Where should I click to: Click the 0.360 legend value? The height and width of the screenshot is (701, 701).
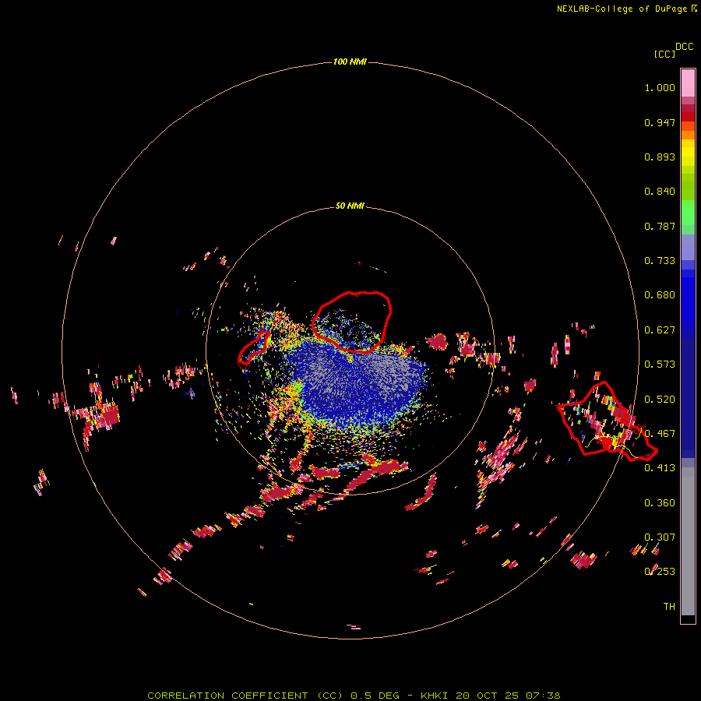(x=660, y=503)
